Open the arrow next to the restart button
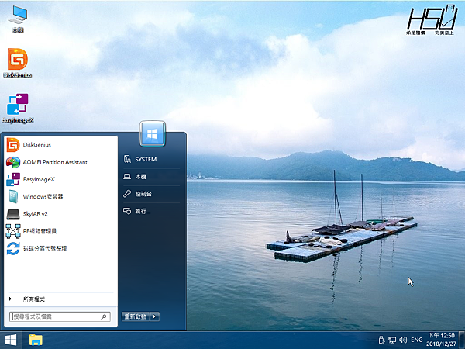Viewport: 465px width, 349px height. coord(155,316)
